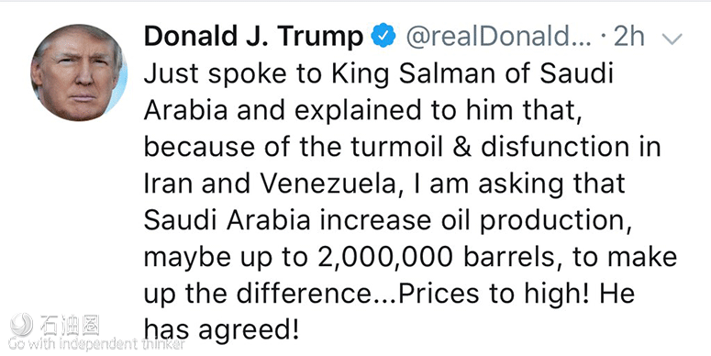Screen dimensions: 711x356
Task: Click the swirl watermark logo icon
Action: [x=21, y=325]
